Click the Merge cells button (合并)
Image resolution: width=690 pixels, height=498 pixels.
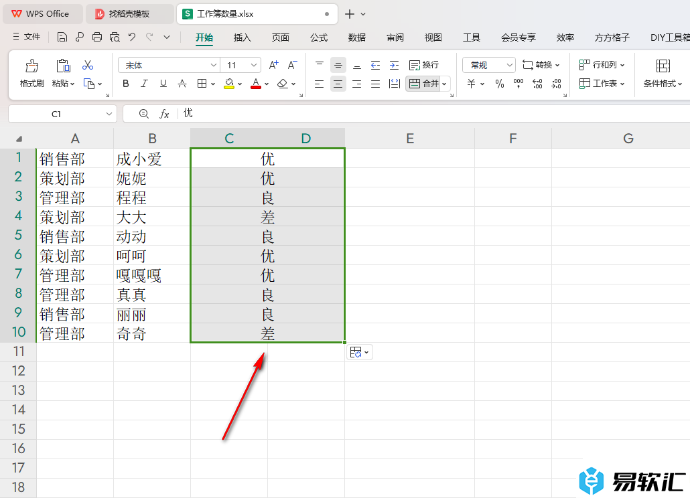(x=423, y=84)
